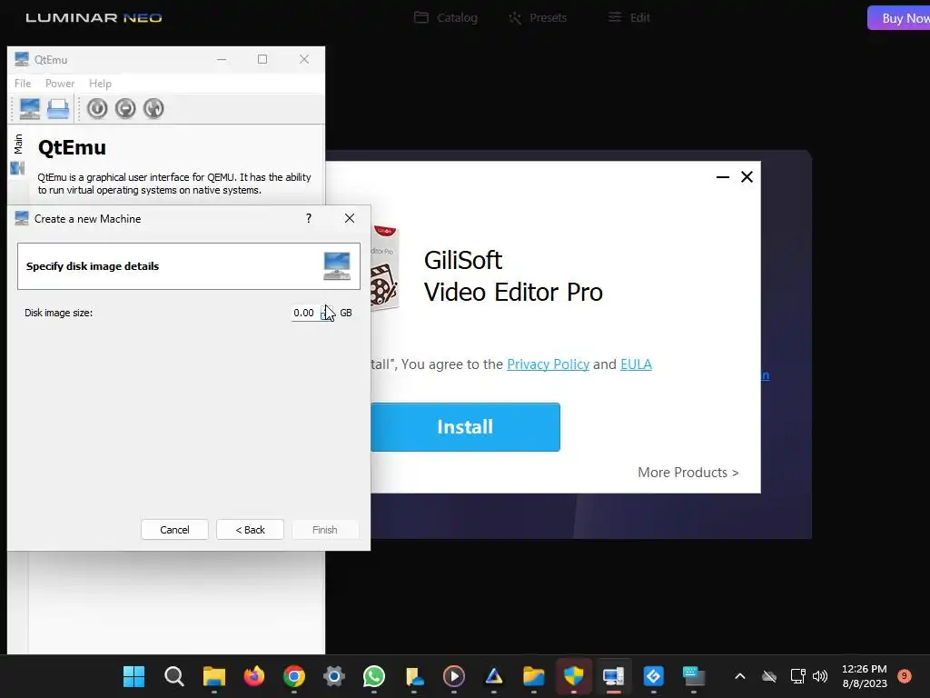Open File Explorer from the taskbar
The width and height of the screenshot is (930, 698).
(x=214, y=676)
